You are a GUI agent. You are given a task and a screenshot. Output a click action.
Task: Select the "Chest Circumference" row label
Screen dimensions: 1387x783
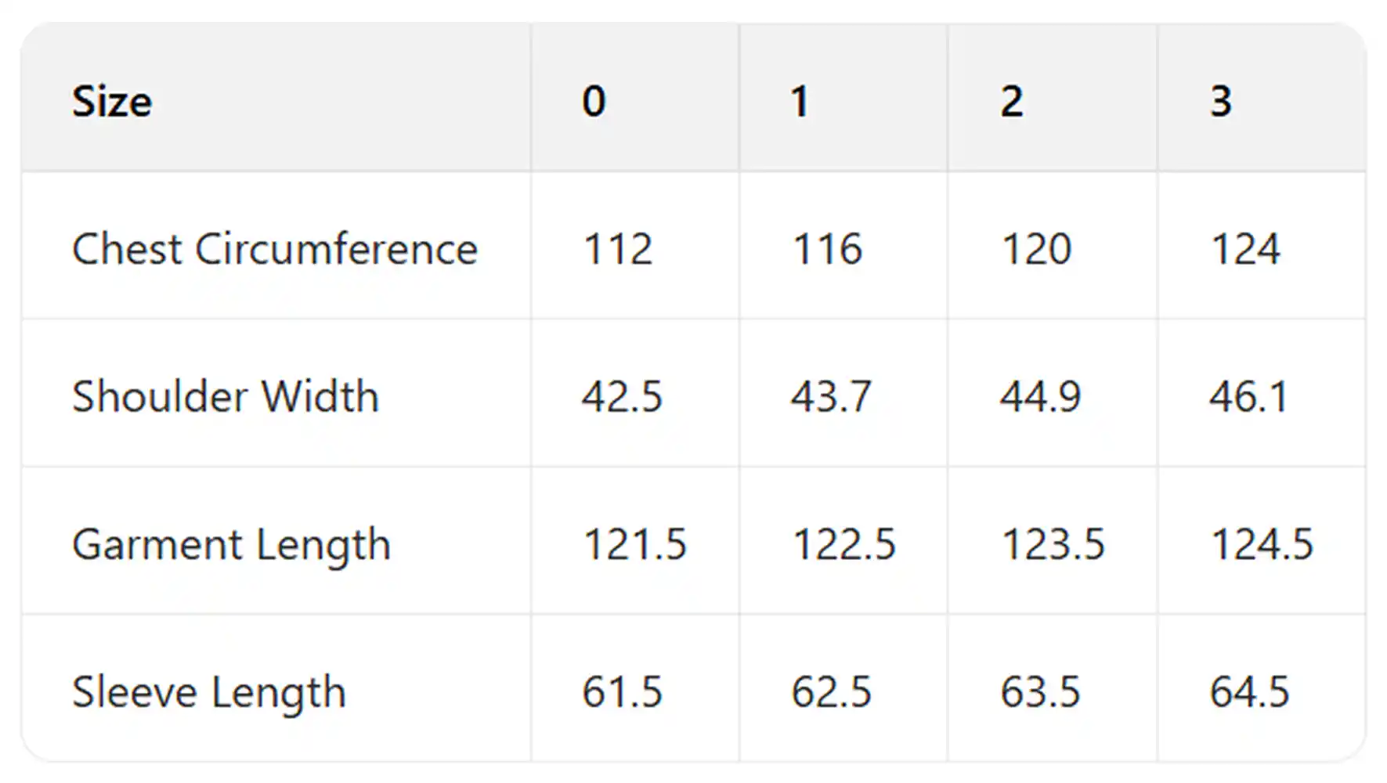click(275, 250)
